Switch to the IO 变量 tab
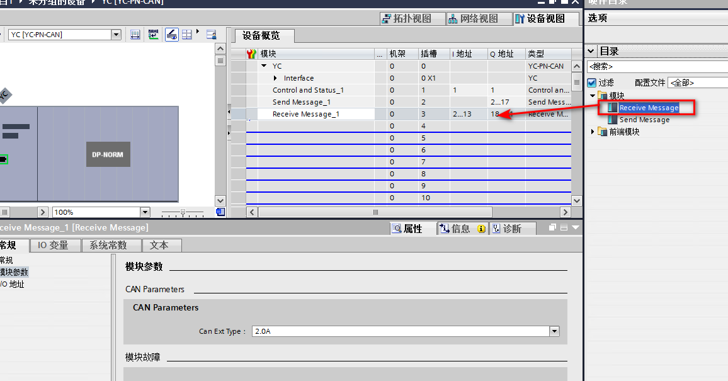Image resolution: width=728 pixels, height=381 pixels. tap(53, 245)
